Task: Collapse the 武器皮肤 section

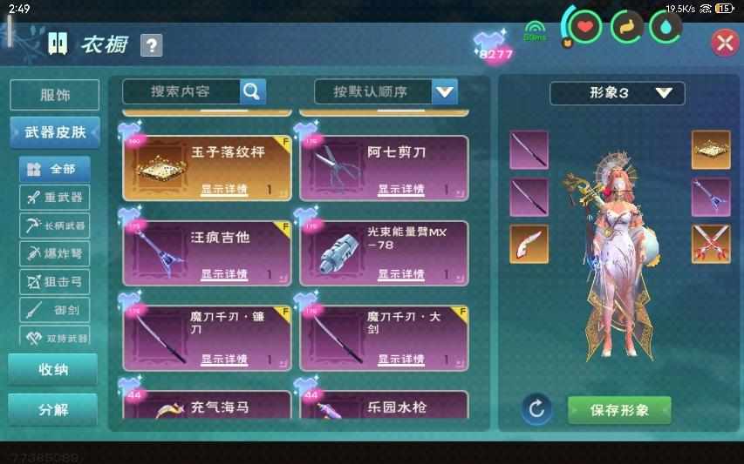Action: [x=55, y=132]
